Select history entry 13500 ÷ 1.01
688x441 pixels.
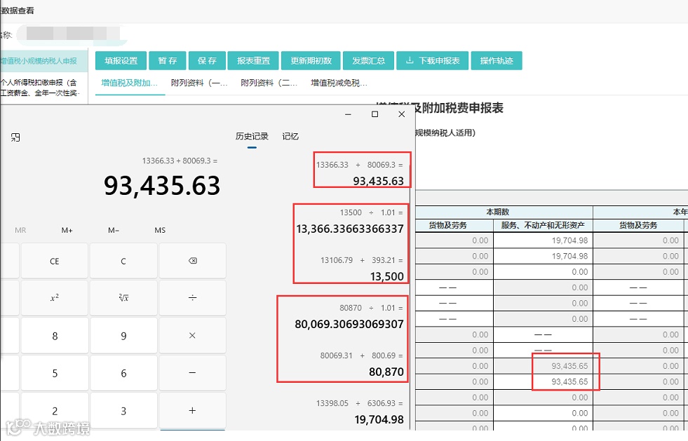coord(350,221)
